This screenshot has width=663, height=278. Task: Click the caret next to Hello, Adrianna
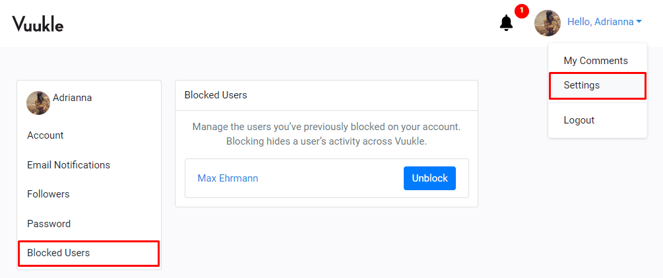(639, 22)
